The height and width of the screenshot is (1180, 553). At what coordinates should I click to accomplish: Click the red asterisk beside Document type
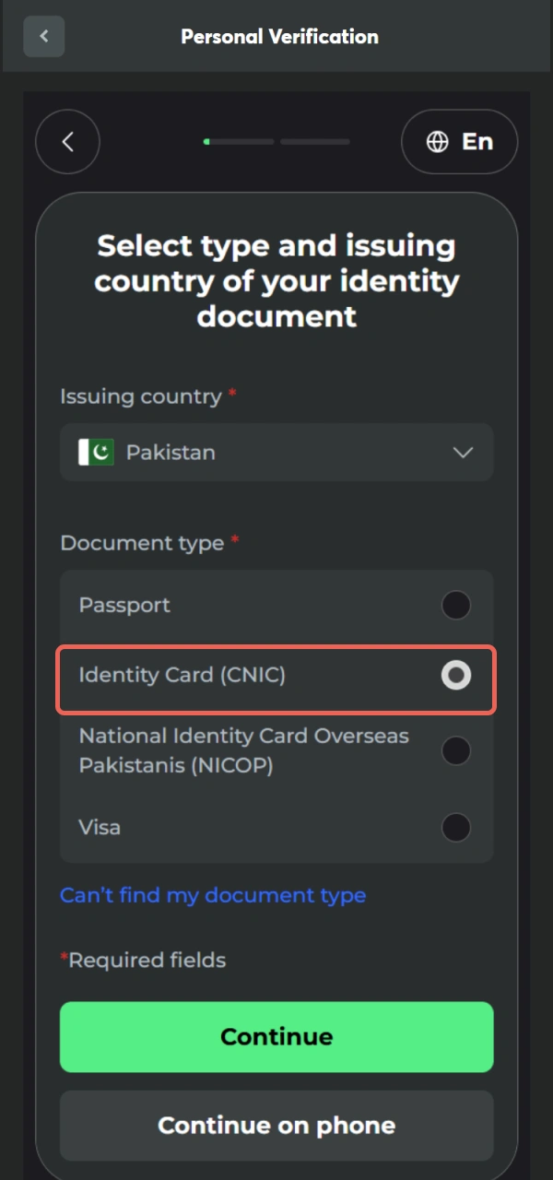click(232, 541)
